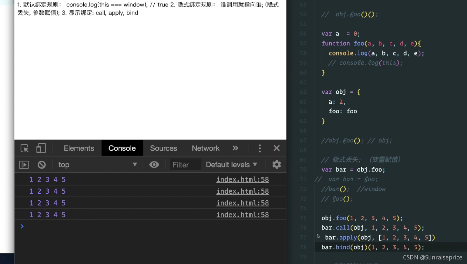Screen dimensions: 467x264
Task: Click the code line 'foo: foo'
Action: (x=343, y=111)
